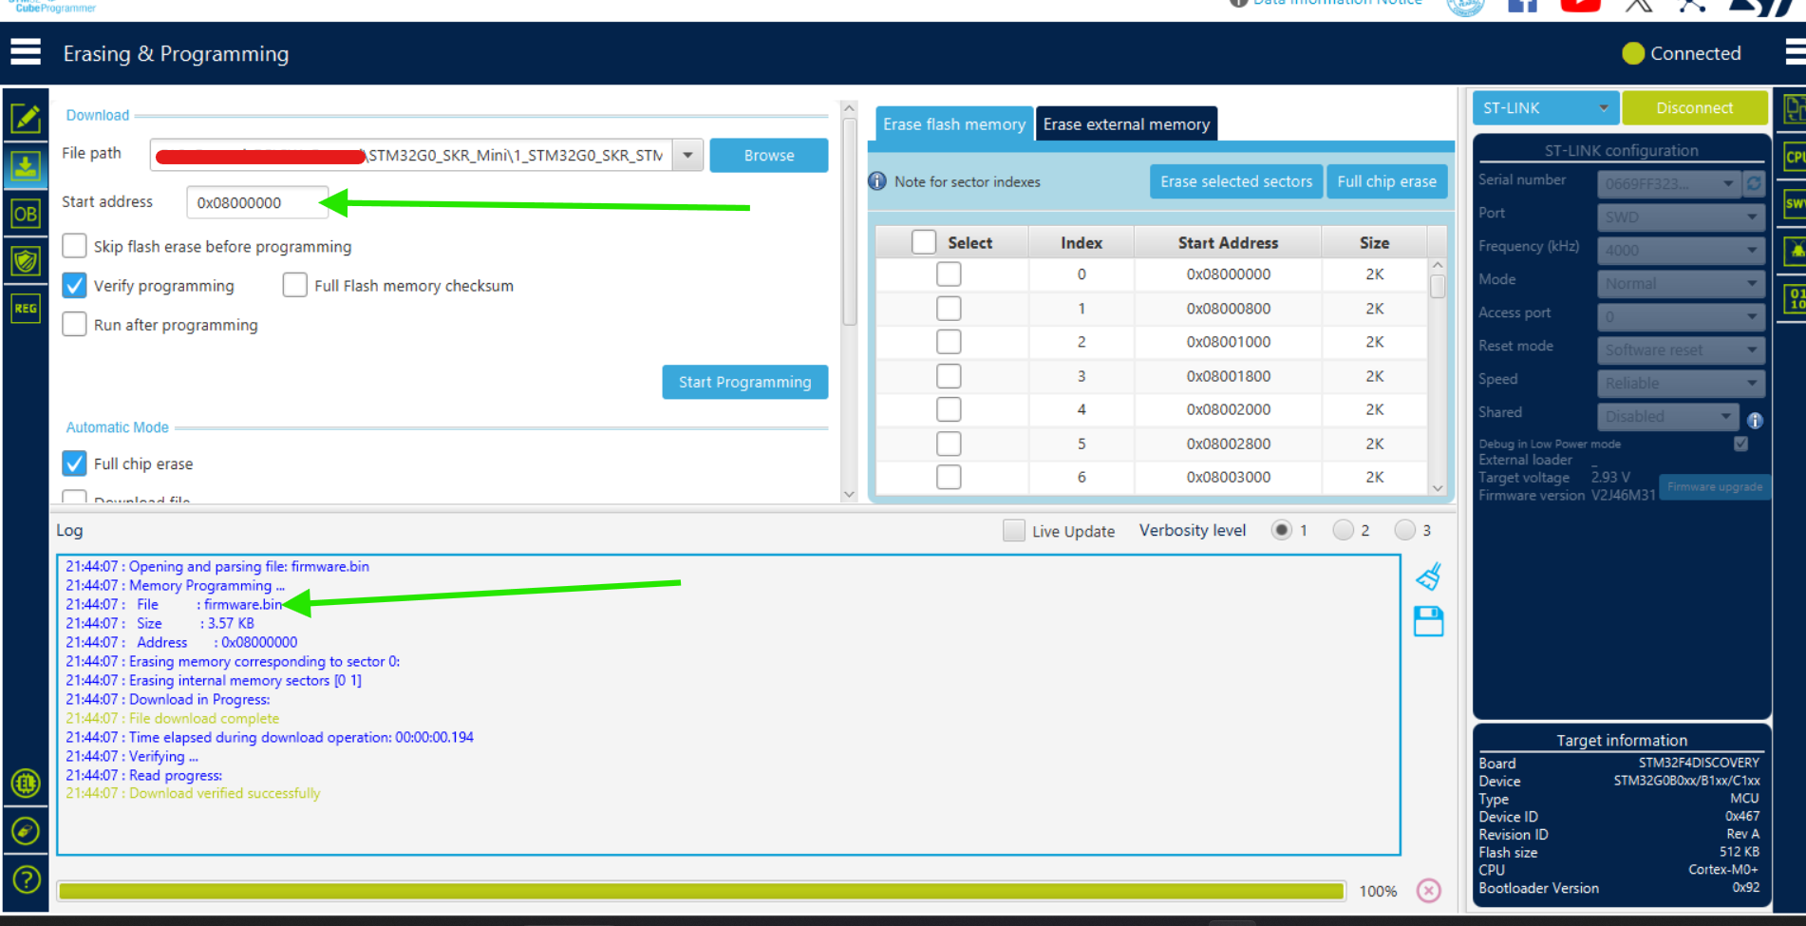Open the ST-LINK interface dropdown
The image size is (1806, 926).
tap(1545, 108)
